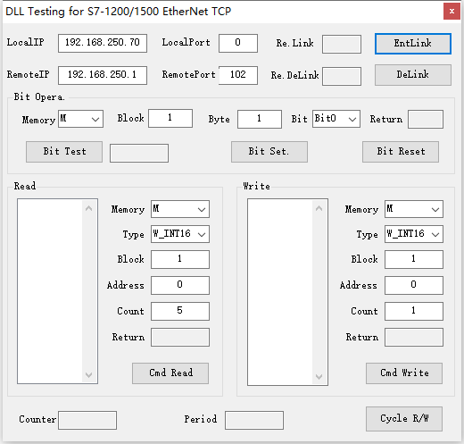Click down arrow in Write list scrollbar

(319, 376)
